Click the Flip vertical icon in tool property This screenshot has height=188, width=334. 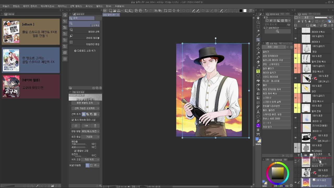(95, 126)
